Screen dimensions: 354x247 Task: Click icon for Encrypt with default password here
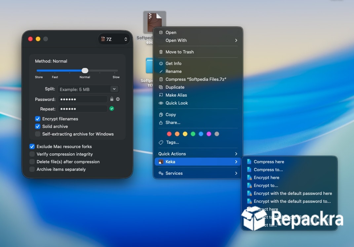coord(249,193)
